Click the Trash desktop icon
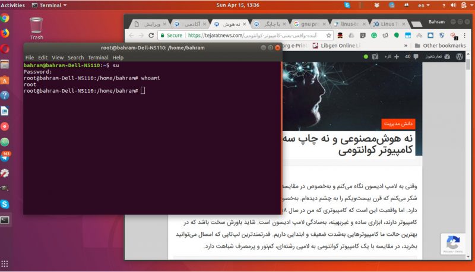The image size is (475, 272). pyautogui.click(x=36, y=27)
